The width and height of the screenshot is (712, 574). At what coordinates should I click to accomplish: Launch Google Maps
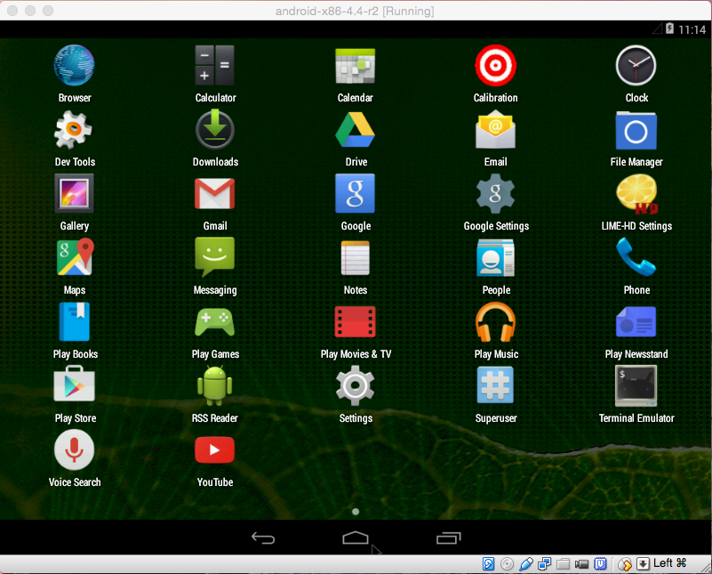[75, 257]
